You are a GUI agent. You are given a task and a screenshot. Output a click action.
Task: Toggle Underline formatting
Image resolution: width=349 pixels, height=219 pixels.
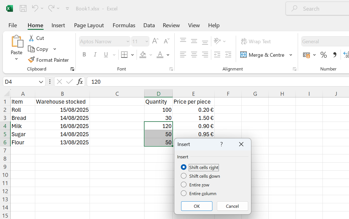[106, 55]
